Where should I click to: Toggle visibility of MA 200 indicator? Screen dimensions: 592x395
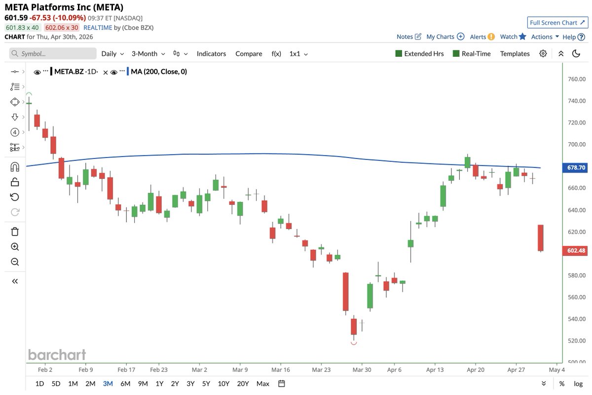[x=114, y=72]
